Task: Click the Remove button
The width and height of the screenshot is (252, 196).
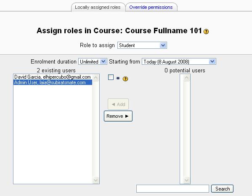Action: tap(118, 116)
